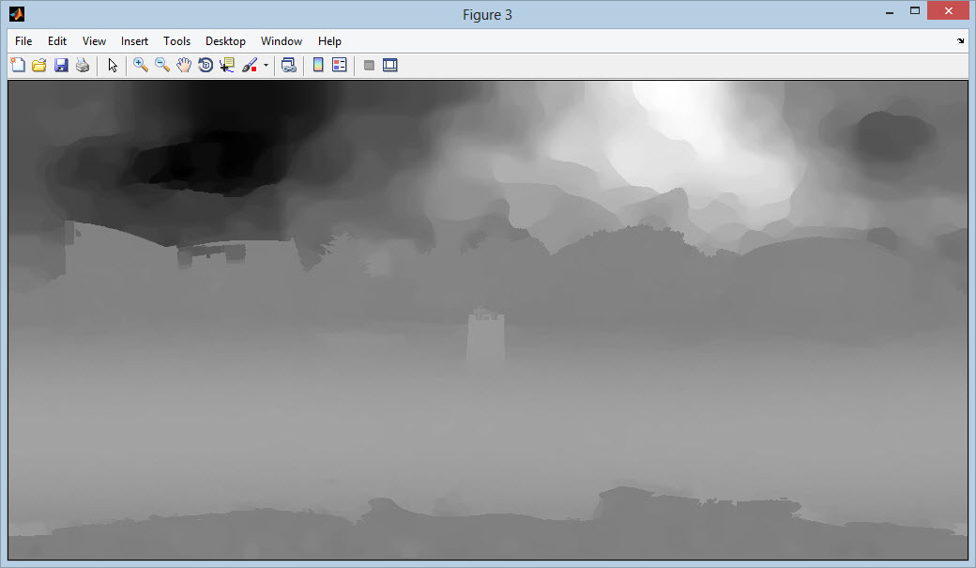Open the Edit menu
976x568 pixels.
(57, 41)
